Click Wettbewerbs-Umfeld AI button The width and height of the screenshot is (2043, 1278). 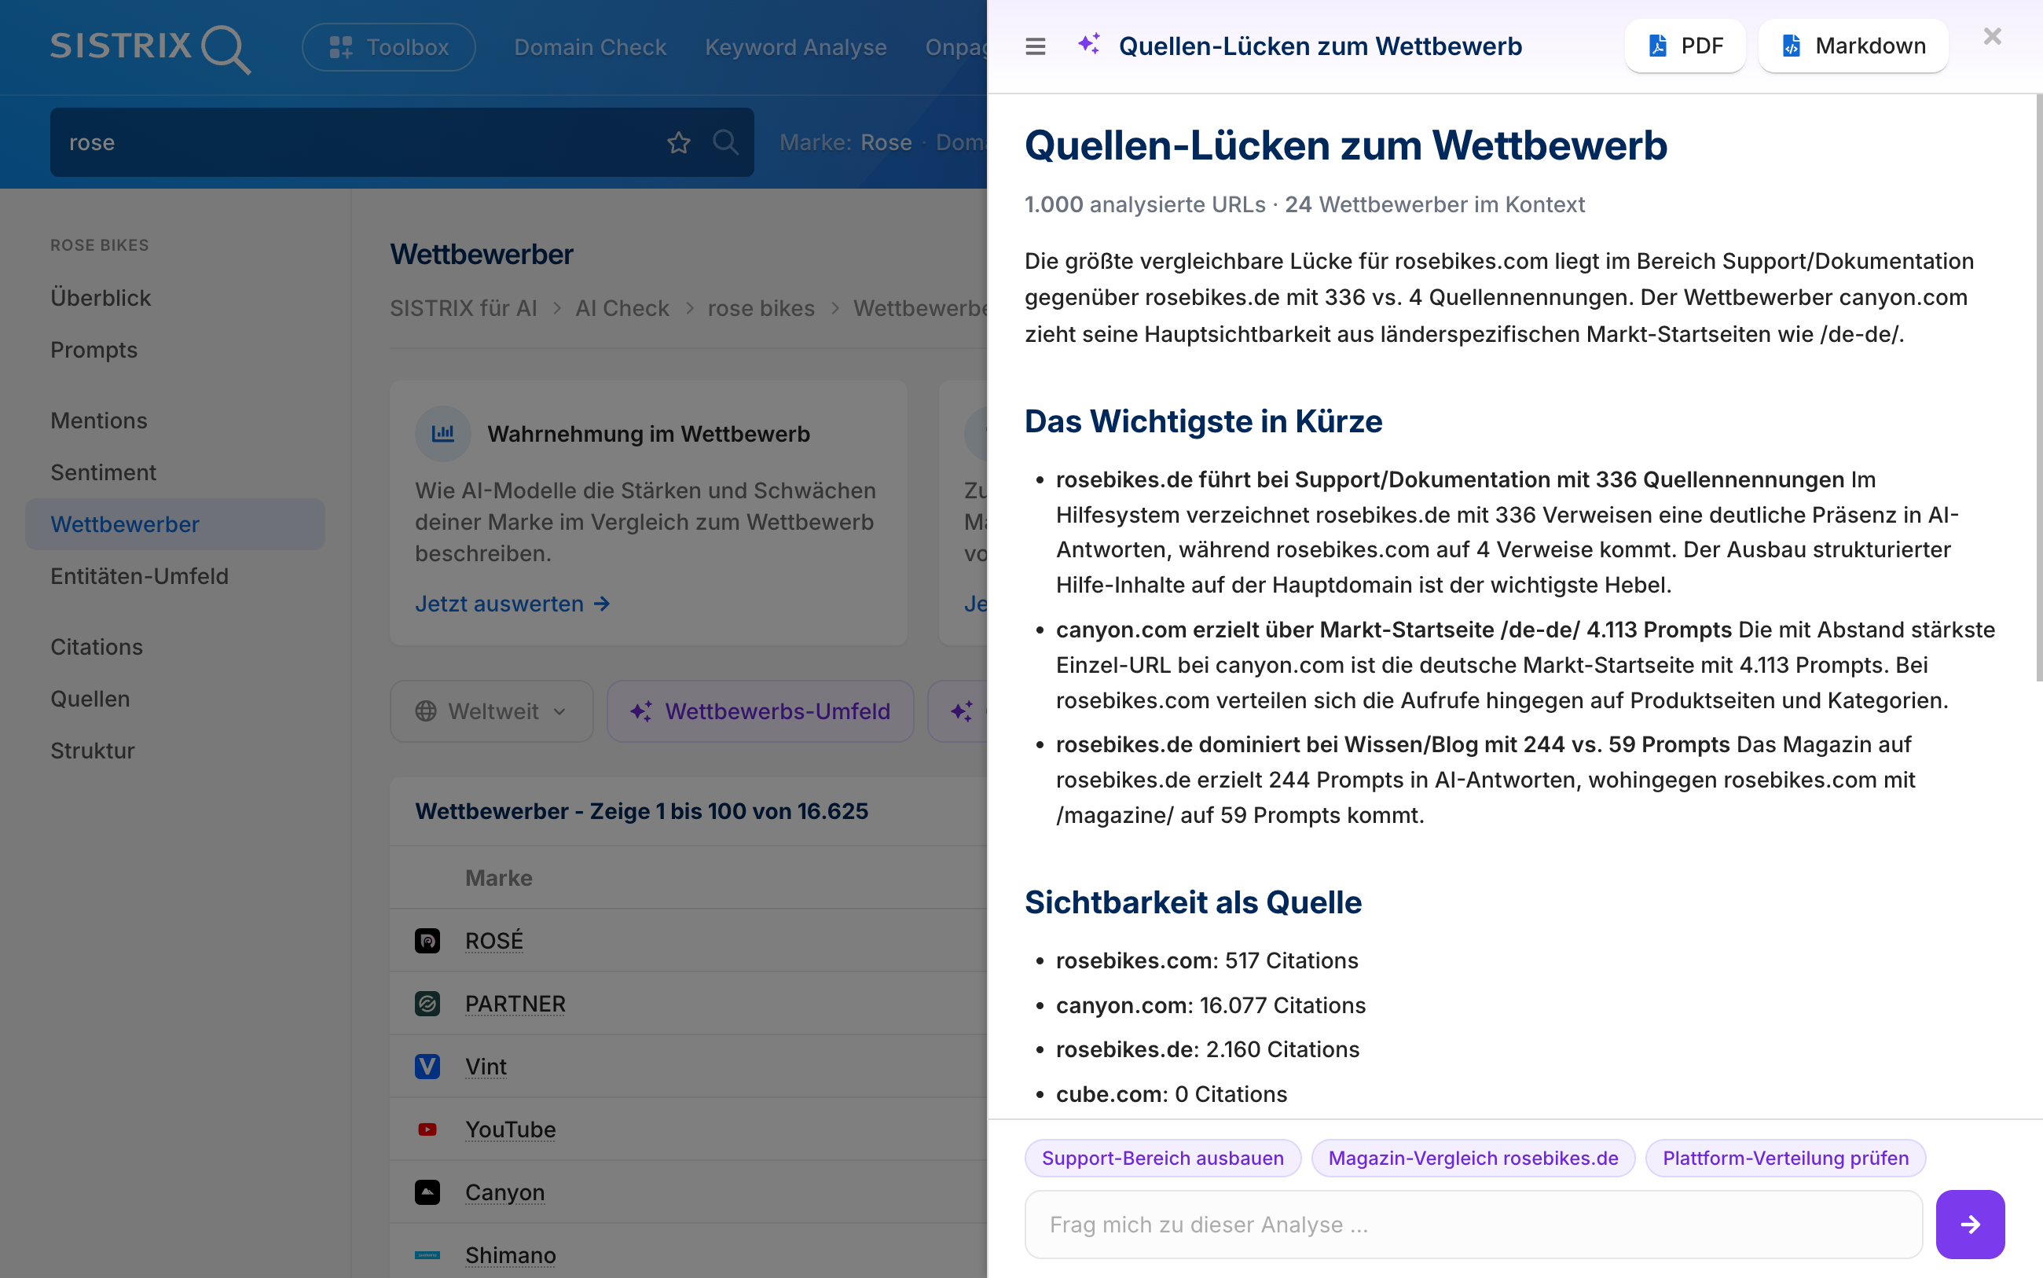(760, 711)
